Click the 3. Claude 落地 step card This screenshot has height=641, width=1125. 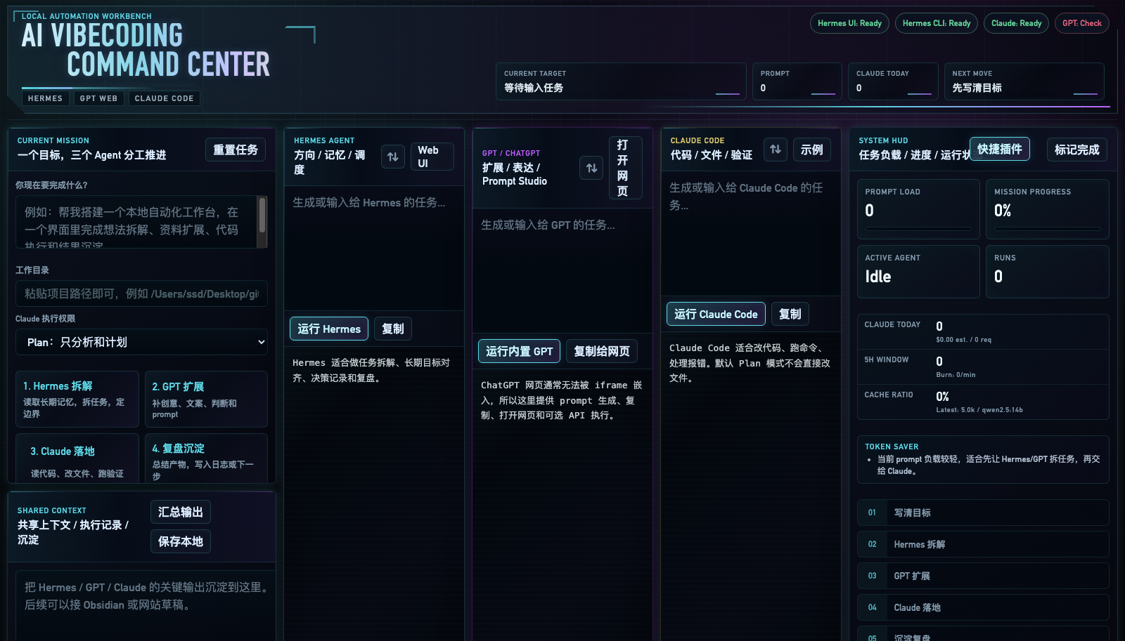click(77, 458)
